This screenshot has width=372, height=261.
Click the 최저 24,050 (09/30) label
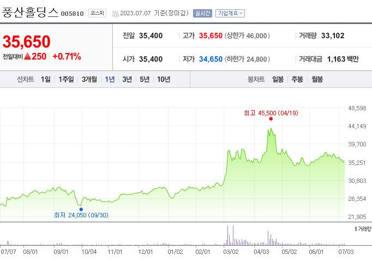[81, 215]
